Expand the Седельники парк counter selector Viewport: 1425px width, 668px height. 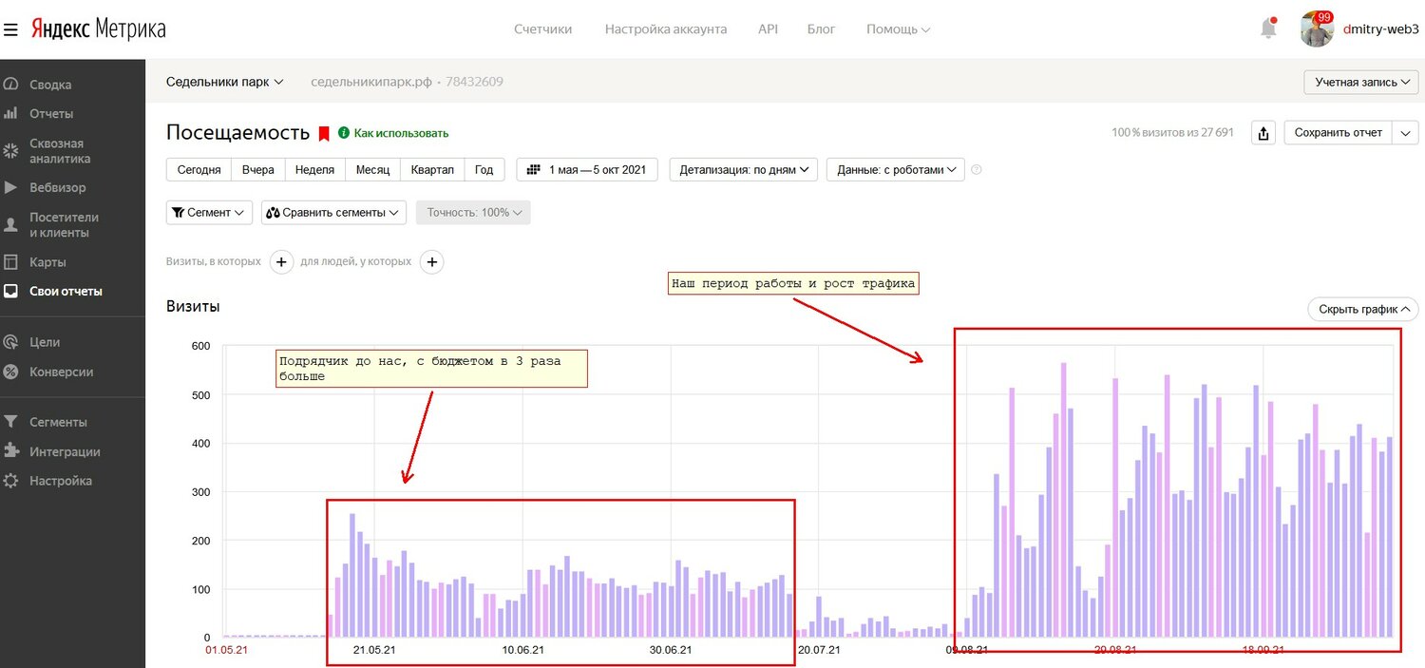coord(225,82)
